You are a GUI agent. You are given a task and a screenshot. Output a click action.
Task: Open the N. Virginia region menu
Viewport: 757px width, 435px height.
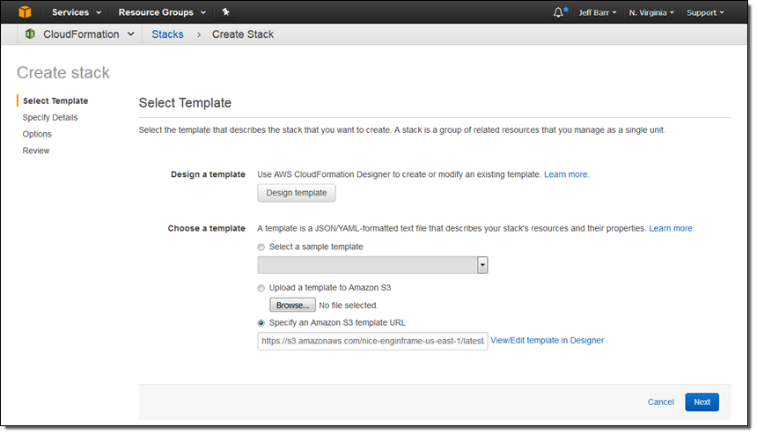[651, 12]
